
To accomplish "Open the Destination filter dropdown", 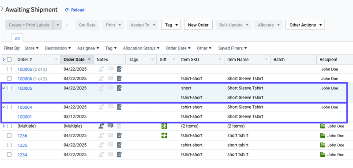I will point(58,48).
